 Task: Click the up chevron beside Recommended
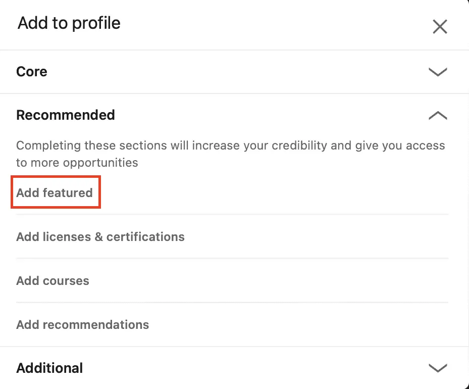pos(437,115)
